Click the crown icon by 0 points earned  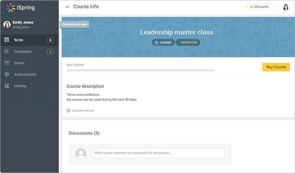click(x=69, y=110)
